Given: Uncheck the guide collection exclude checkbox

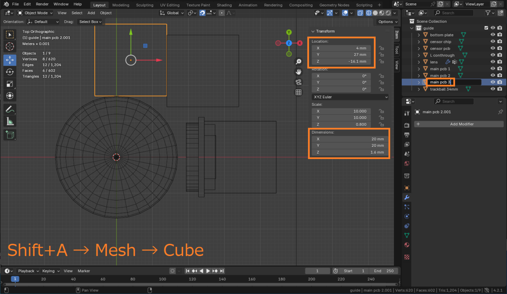Looking at the screenshot, I should [x=486, y=28].
